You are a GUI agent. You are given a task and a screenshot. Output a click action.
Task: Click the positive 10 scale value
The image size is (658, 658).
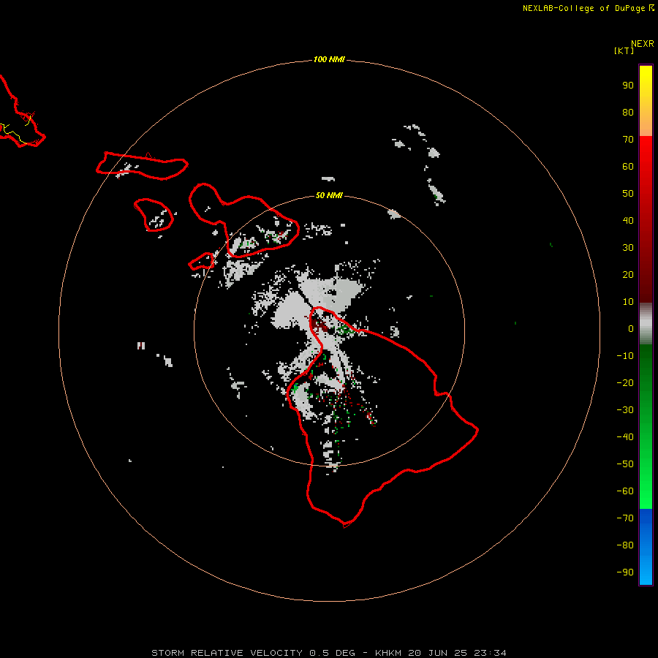point(628,302)
